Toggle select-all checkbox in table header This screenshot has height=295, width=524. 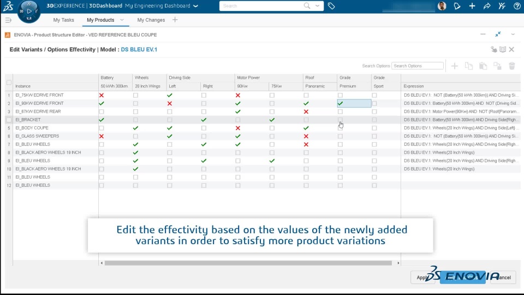(x=9, y=82)
